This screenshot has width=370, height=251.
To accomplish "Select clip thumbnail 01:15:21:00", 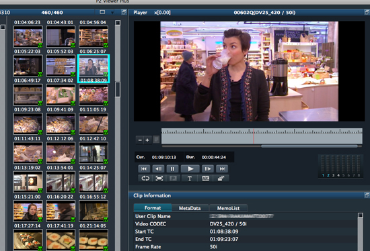I will coord(28,182).
